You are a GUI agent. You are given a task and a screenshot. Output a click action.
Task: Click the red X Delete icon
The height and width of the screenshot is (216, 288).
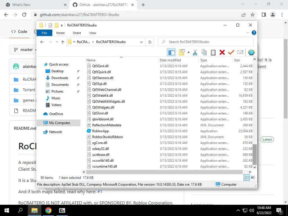(222, 53)
